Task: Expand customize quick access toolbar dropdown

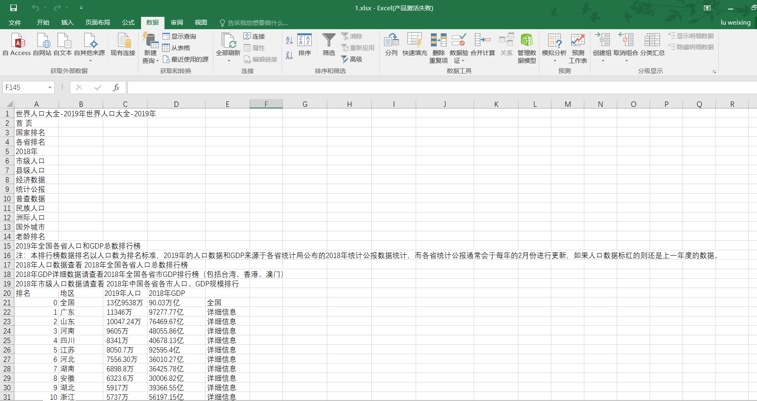Action: point(81,8)
